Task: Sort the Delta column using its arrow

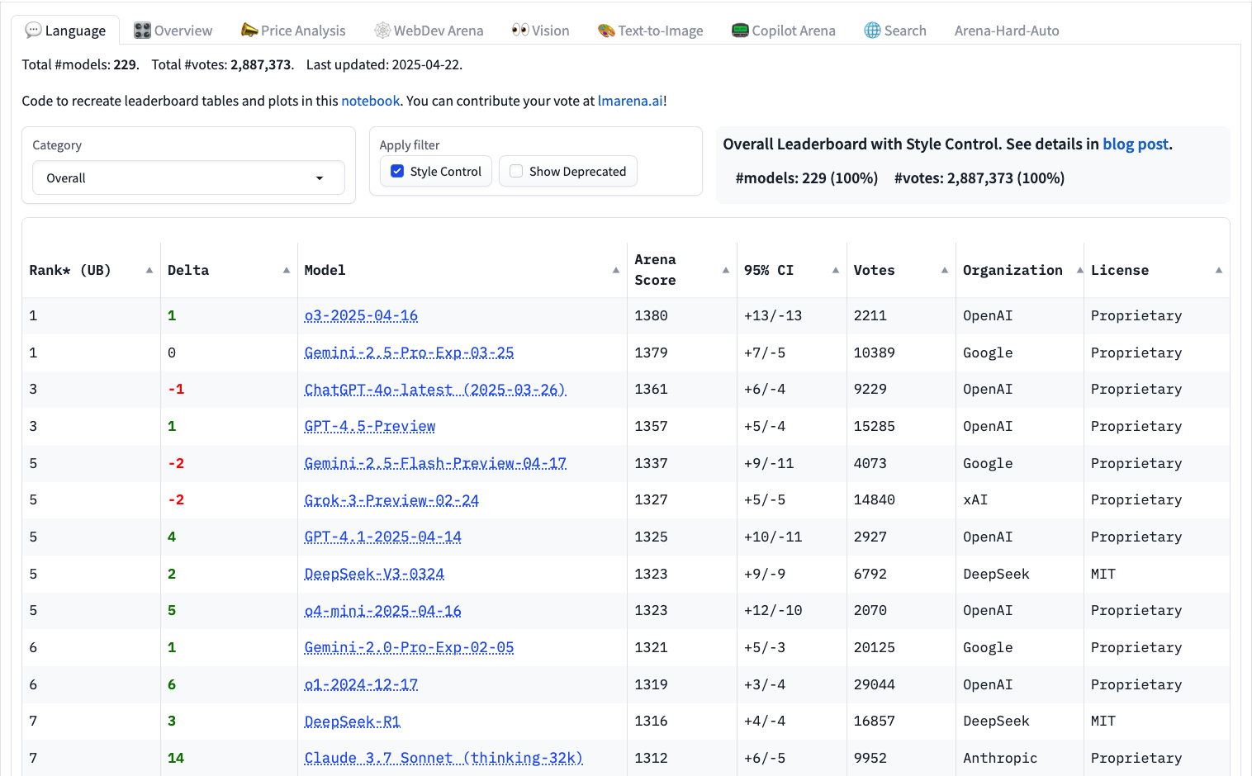Action: [x=287, y=270]
